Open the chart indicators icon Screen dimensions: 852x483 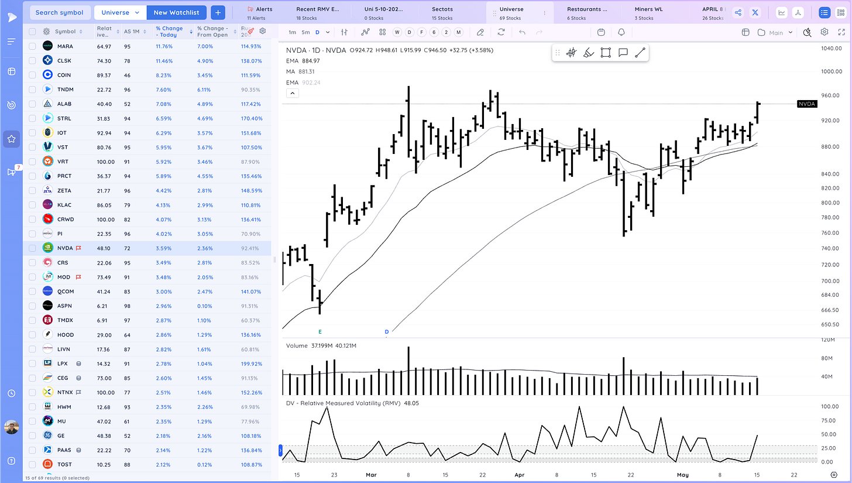click(366, 33)
